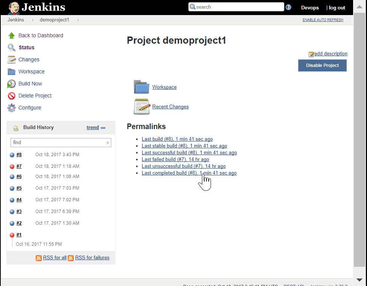The image size is (367, 286).
Task: Click the weather icon beside Build History
Action: pyautogui.click(x=16, y=128)
